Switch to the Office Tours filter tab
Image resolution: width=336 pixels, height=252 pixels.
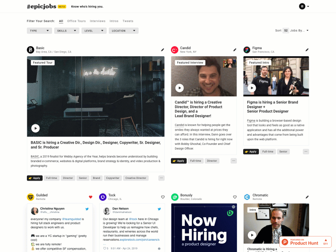pyautogui.click(x=76, y=21)
